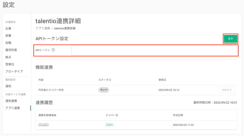This screenshot has height=136, width=244.
Task: Go to 雇用形態 settings
Action: pyautogui.click(x=11, y=50)
